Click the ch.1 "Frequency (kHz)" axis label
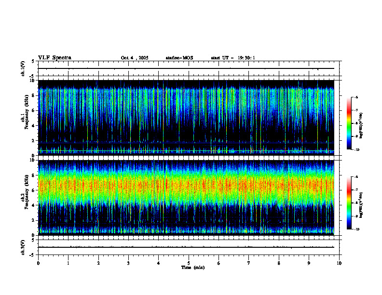Screen dimensions: 382x295 click(x=27, y=112)
